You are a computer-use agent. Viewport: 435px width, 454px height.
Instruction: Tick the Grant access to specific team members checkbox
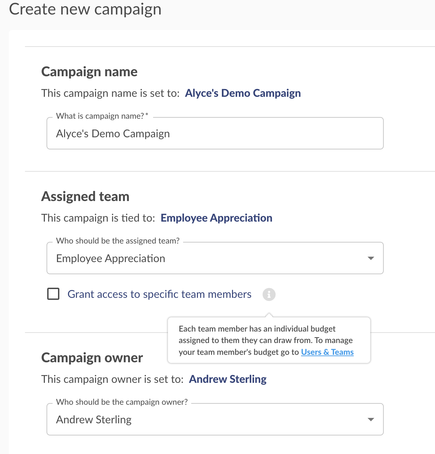pos(53,294)
